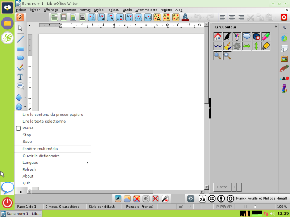Expand the basic shapes diamond dropdown arrow
The image size is (290, 217).
tap(25, 97)
